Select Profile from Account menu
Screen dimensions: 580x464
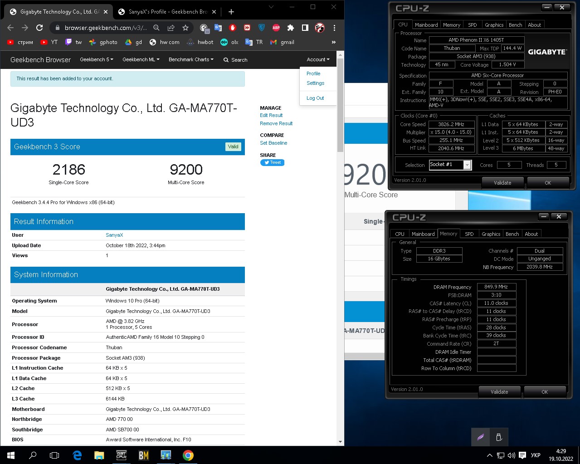[x=313, y=73]
